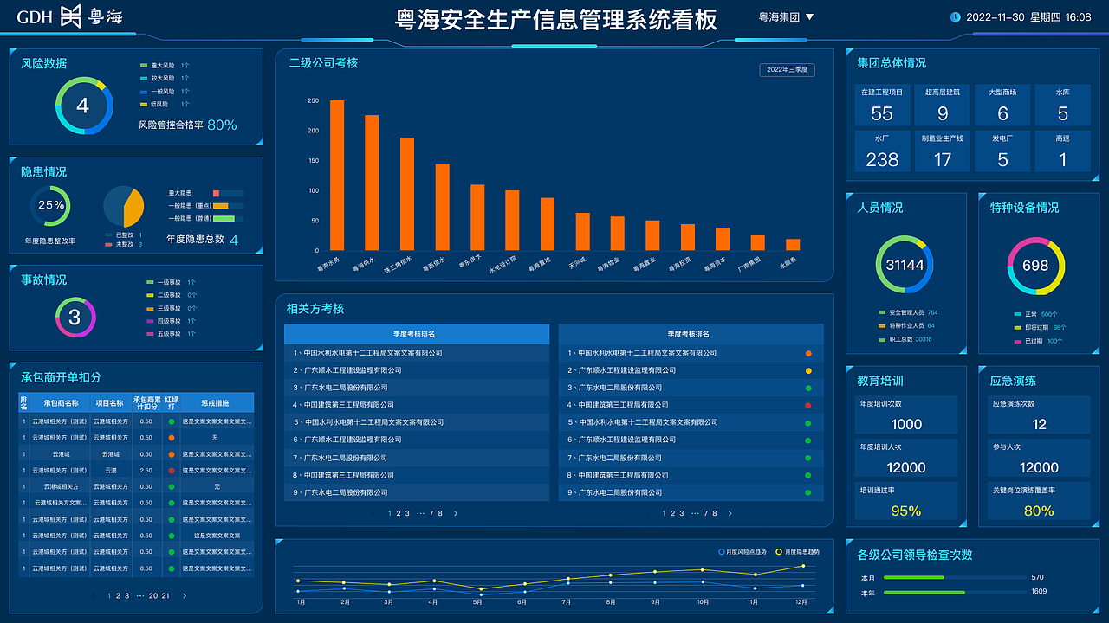This screenshot has width=1109, height=623.
Task: Click the previous-page arrow in the right ranking list
Action: 648,512
